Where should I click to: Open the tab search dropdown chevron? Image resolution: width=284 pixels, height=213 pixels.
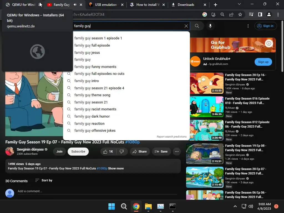pyautogui.click(x=239, y=4)
